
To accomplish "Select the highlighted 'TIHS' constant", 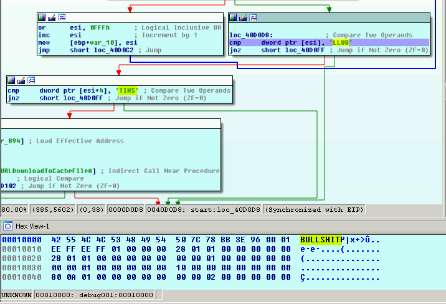I will 127,90.
